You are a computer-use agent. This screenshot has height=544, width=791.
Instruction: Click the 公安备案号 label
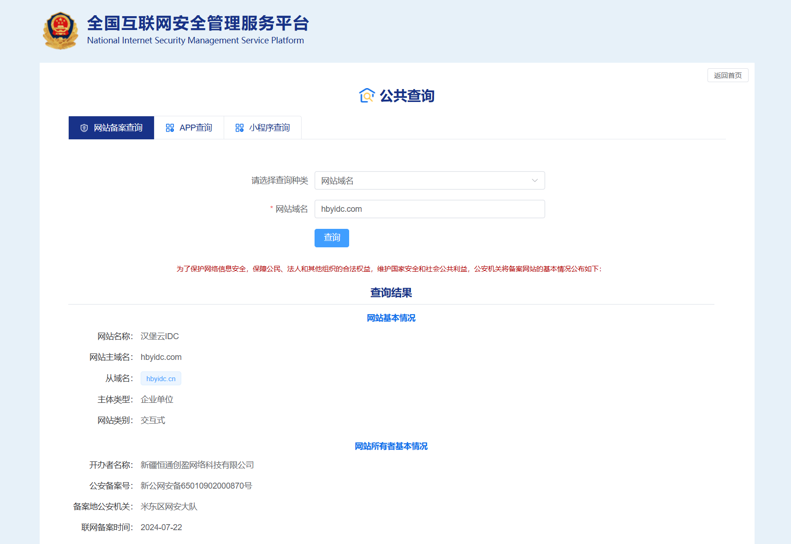pos(111,486)
